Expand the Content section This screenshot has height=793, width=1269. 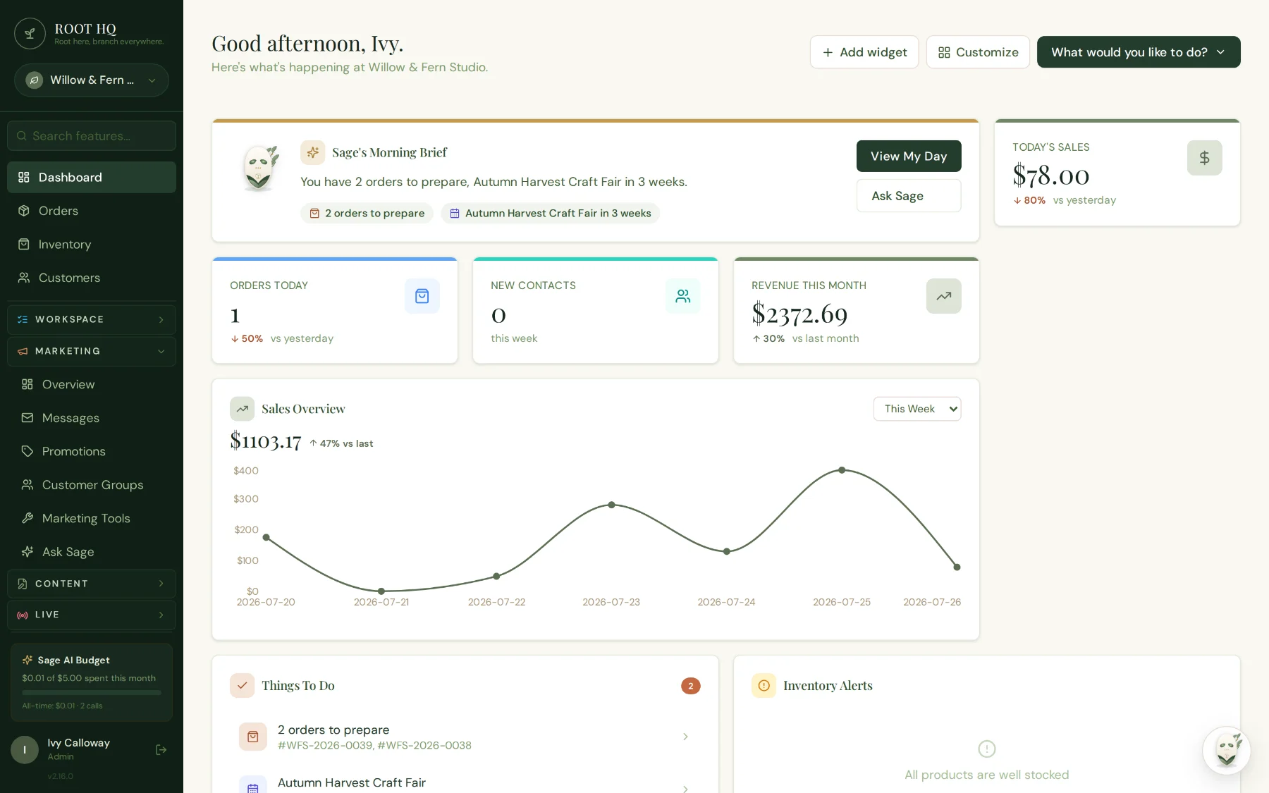[x=92, y=584]
